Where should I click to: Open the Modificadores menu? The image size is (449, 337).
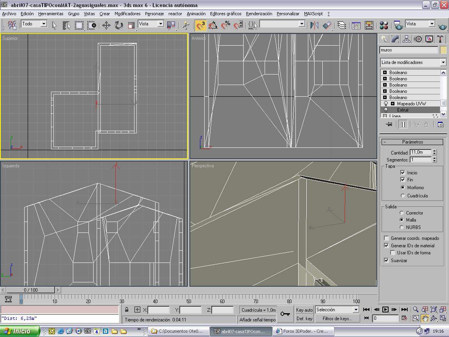pos(127,14)
